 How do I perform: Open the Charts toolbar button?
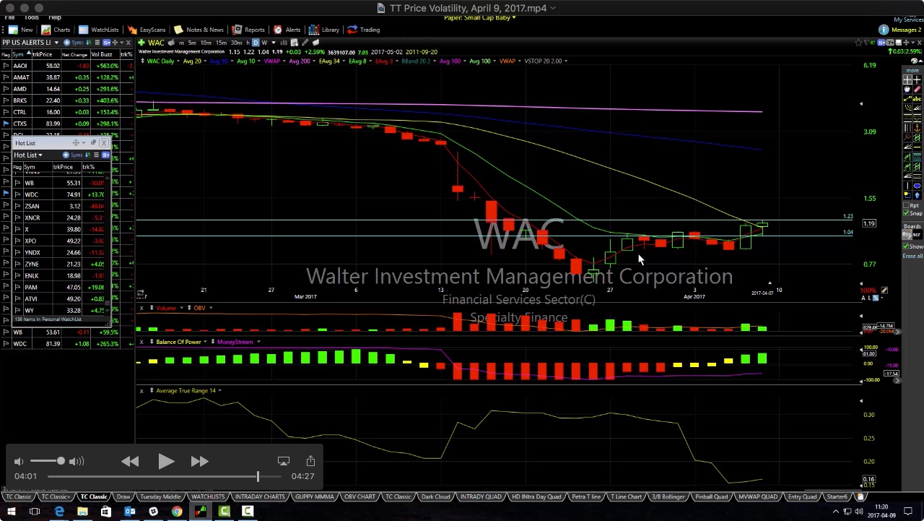point(56,30)
